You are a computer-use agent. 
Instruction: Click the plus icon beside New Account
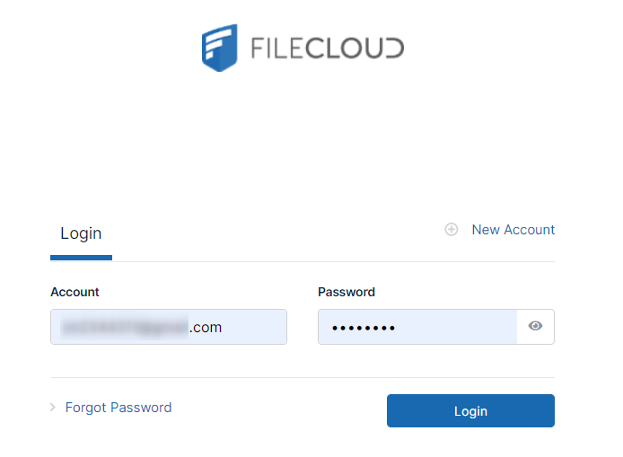452,230
